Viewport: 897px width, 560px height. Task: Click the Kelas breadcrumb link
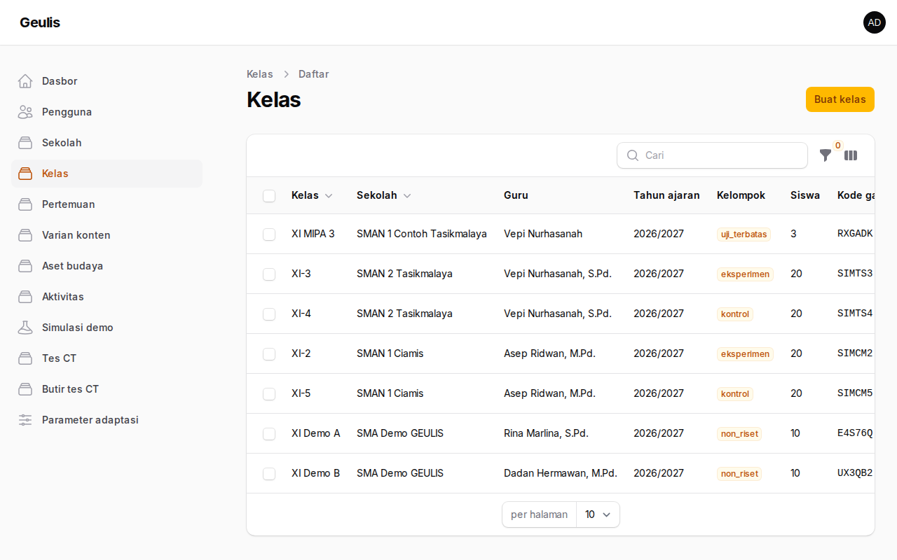point(260,74)
